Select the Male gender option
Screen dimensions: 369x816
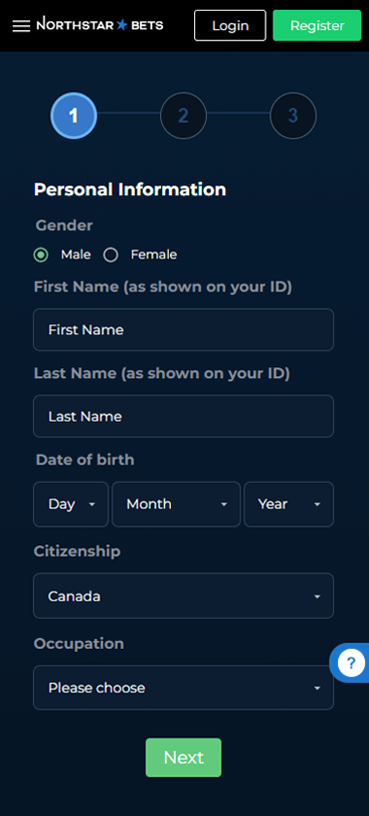pos(41,255)
